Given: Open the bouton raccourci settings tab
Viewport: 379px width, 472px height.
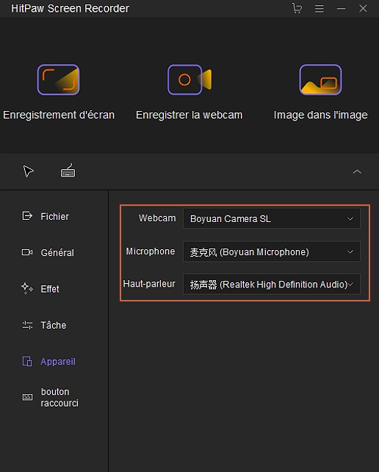Looking at the screenshot, I should (51, 397).
